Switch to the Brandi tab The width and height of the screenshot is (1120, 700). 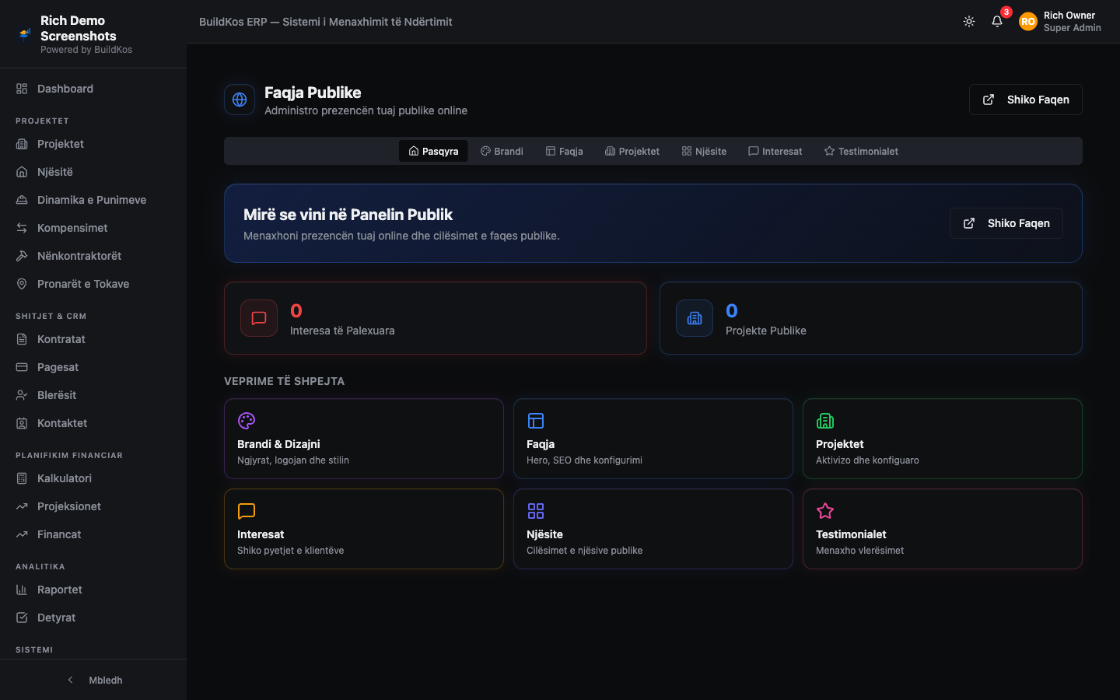502,151
